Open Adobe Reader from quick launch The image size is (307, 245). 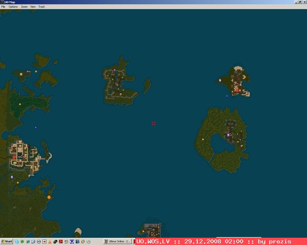[61, 242]
